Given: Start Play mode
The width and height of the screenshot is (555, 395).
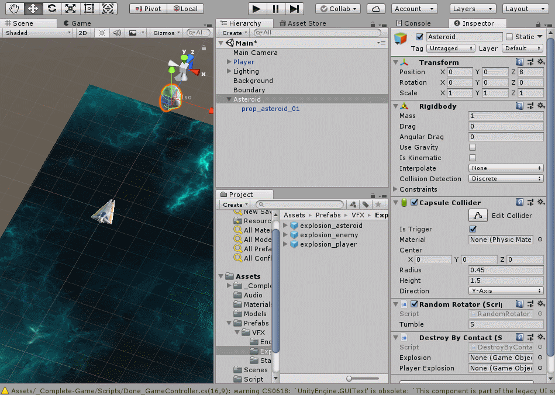Looking at the screenshot, I should [257, 9].
